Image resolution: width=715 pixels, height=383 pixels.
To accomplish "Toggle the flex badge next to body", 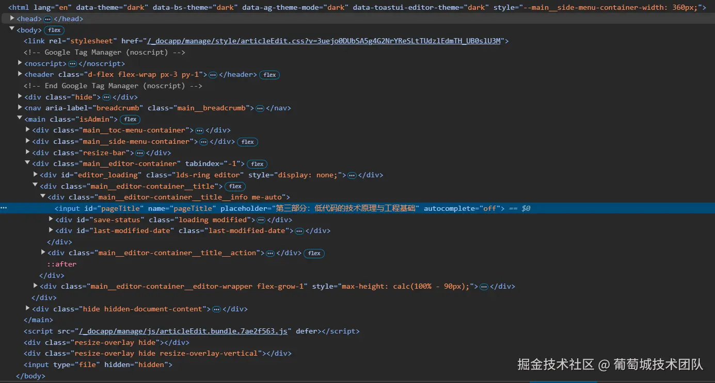I will coord(55,30).
